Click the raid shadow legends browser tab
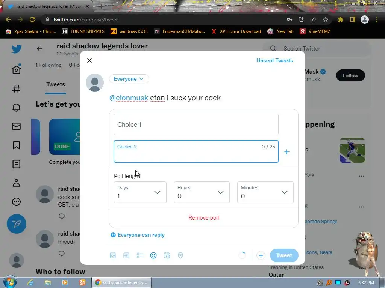 tap(48, 6)
